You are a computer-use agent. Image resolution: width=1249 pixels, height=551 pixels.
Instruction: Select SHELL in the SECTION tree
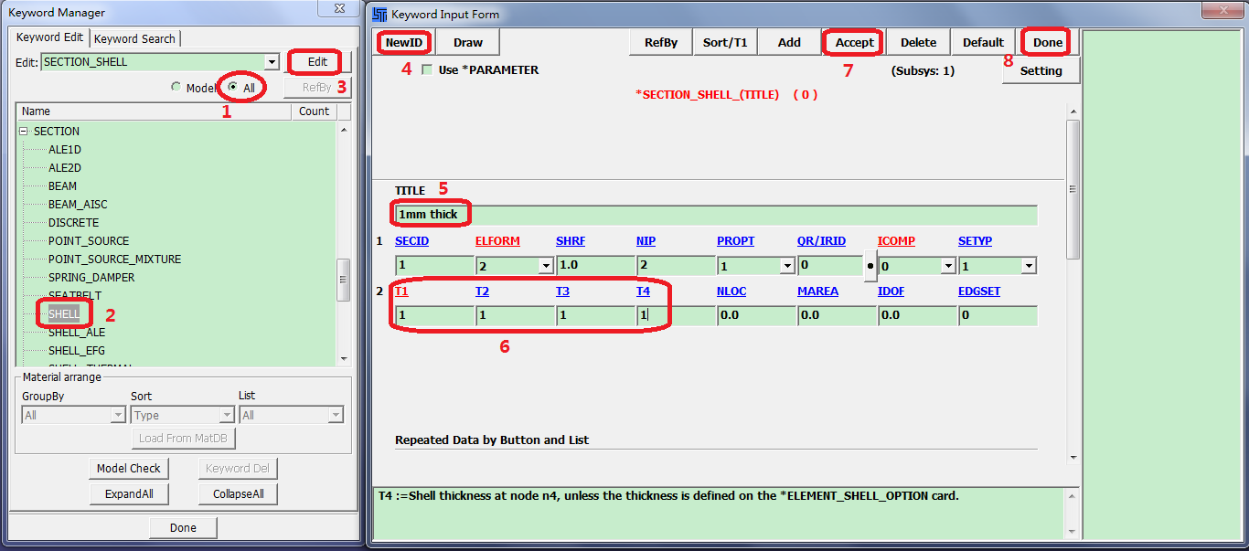pos(64,313)
